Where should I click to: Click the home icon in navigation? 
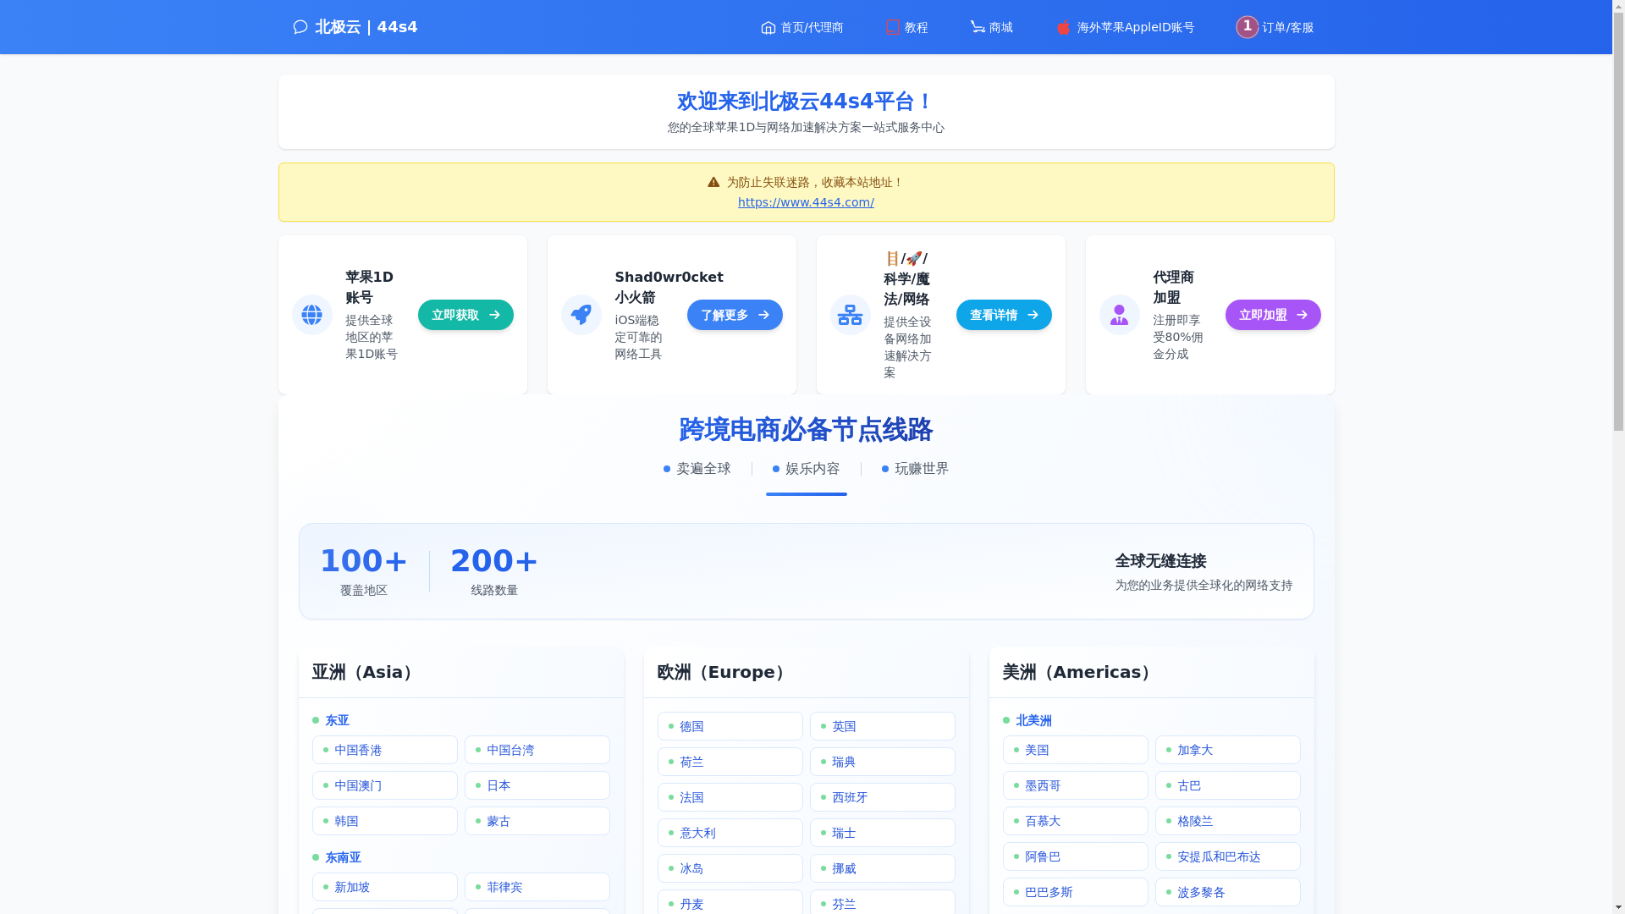point(768,28)
